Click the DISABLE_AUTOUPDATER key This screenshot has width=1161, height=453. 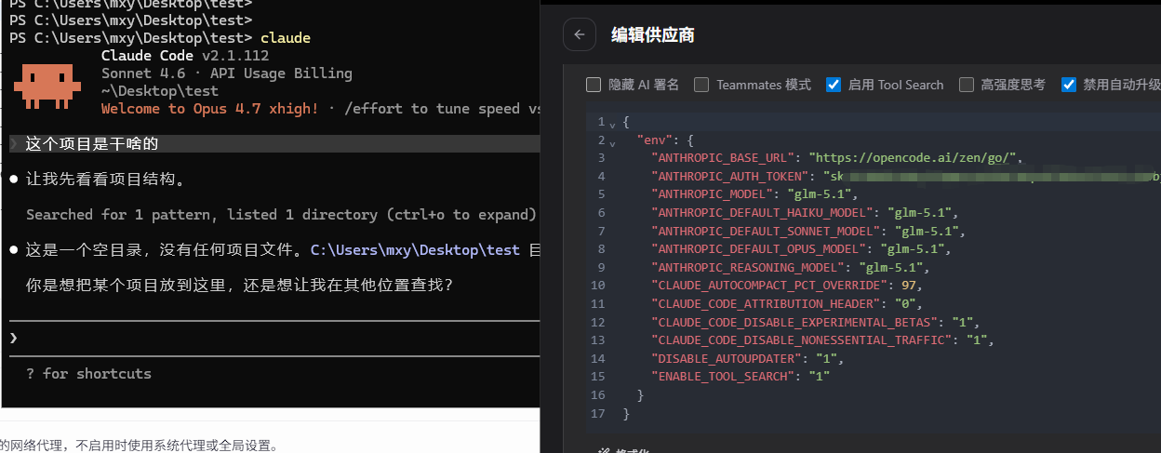[x=727, y=358]
